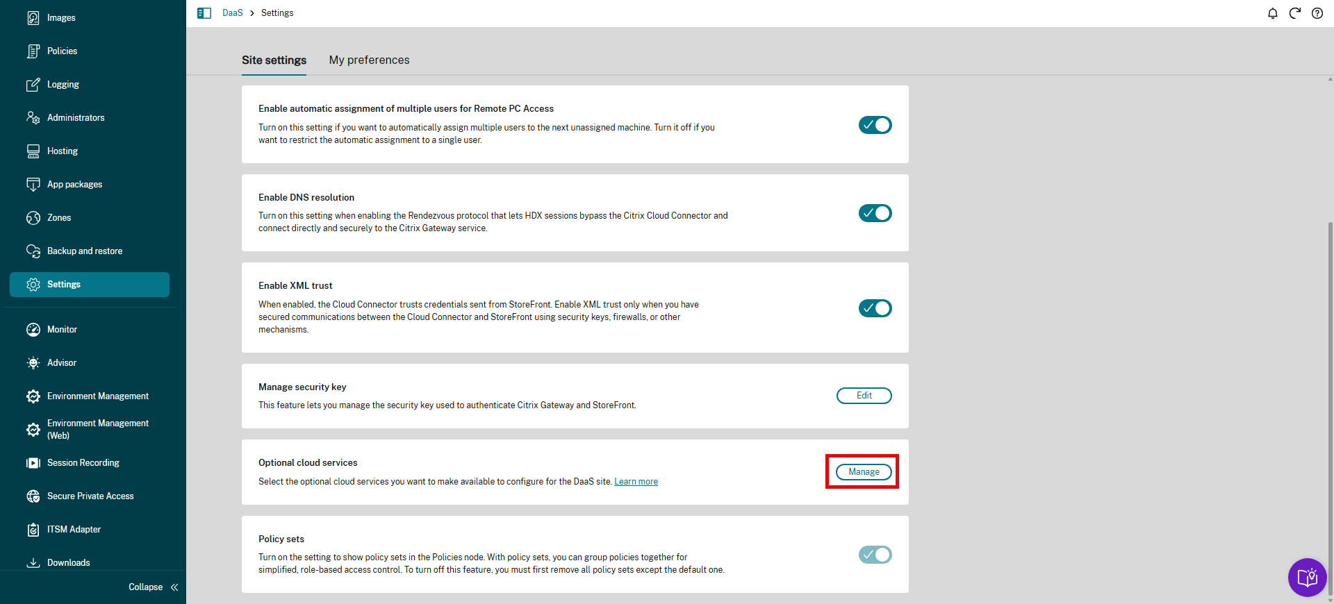Click the 'Policy sets' heading
Image resolution: width=1334 pixels, height=604 pixels.
[281, 539]
